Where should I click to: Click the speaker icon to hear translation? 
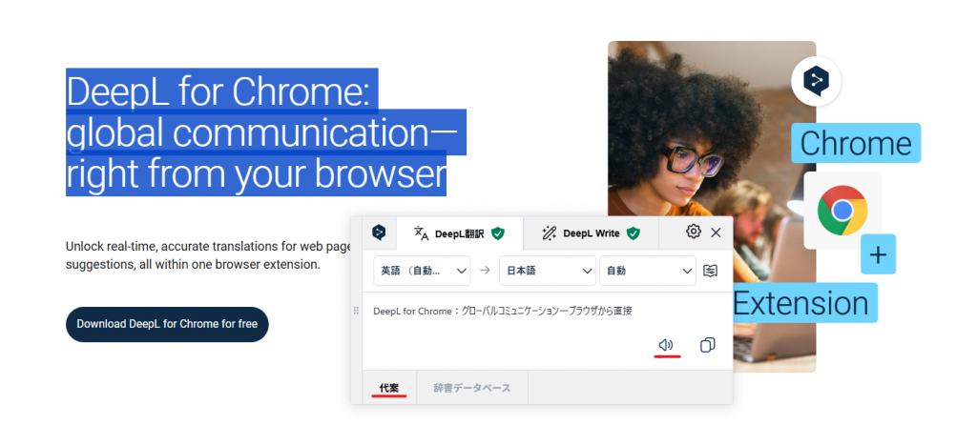tap(667, 345)
